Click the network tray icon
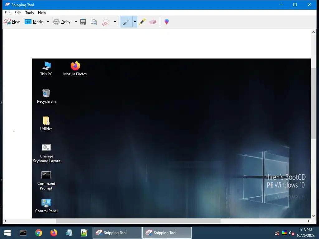 coord(277,233)
